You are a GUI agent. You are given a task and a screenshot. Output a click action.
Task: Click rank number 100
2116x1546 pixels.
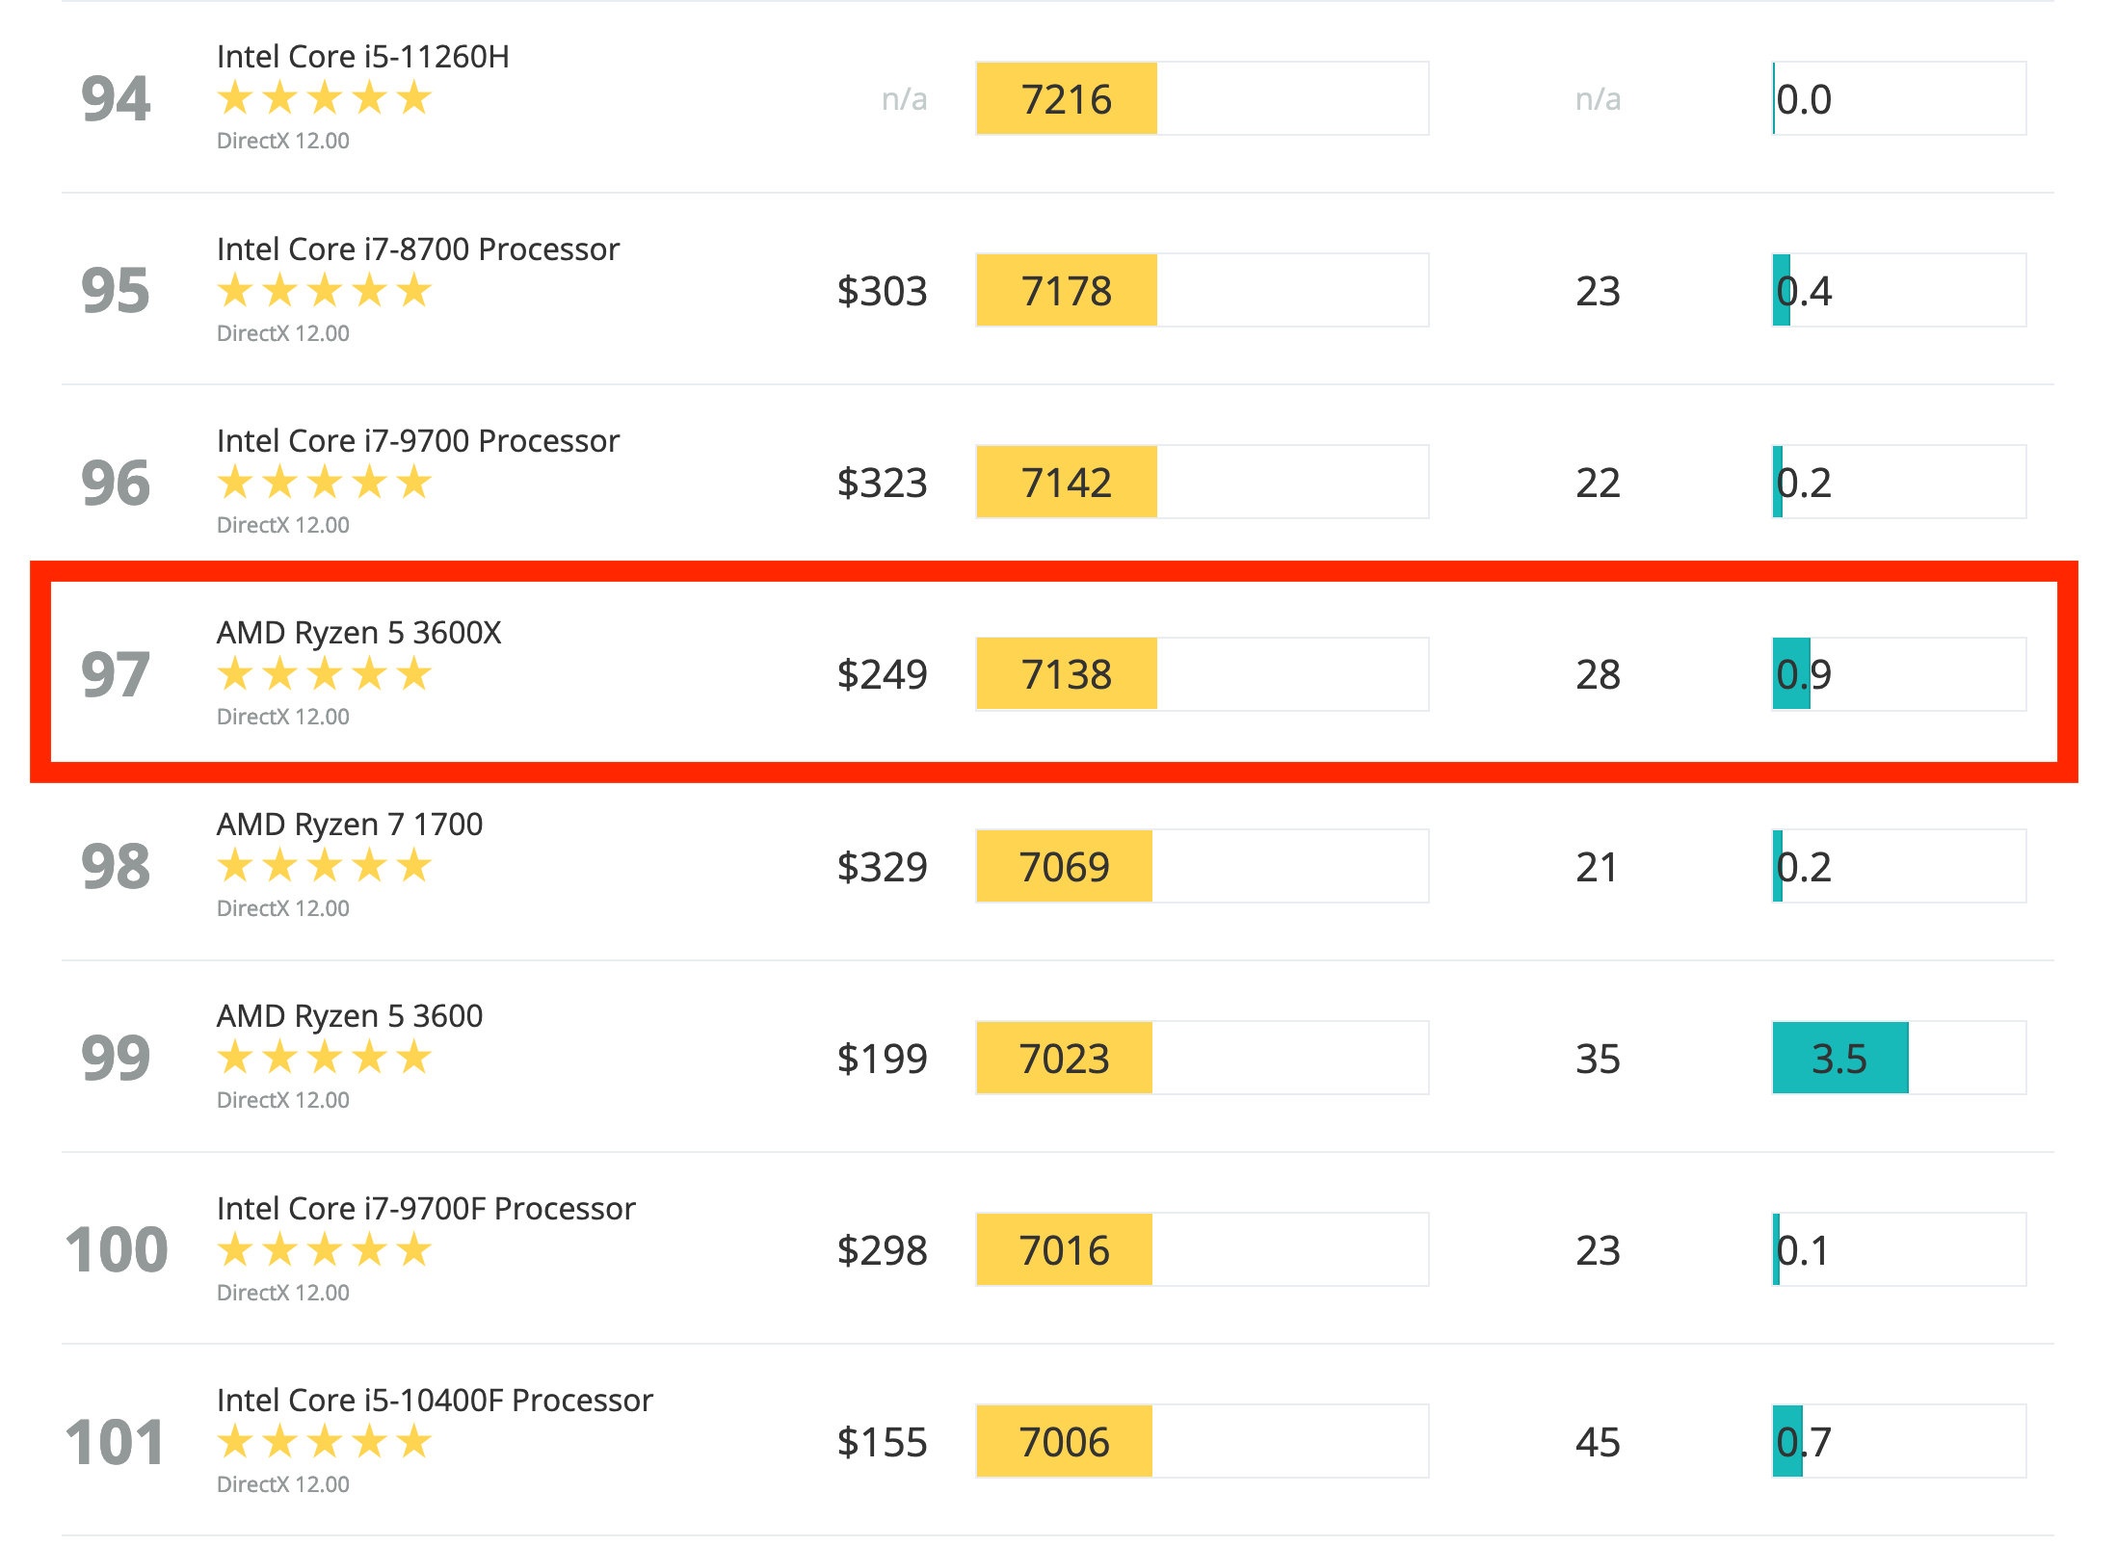point(117,1250)
